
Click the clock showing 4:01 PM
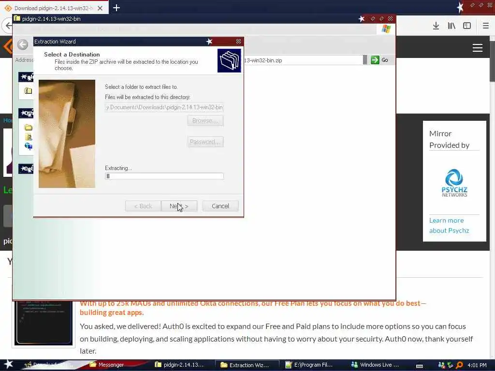[477, 365]
